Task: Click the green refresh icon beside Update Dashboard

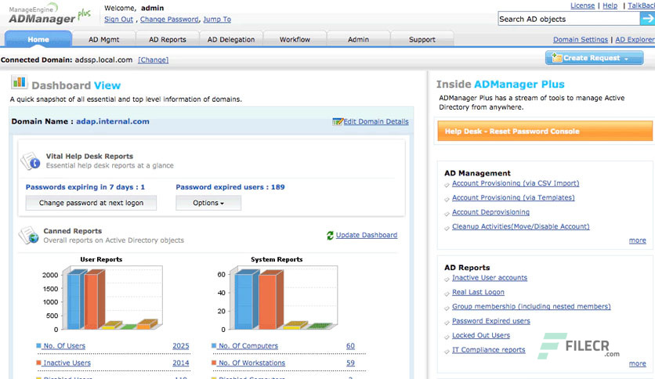Action: click(x=330, y=236)
